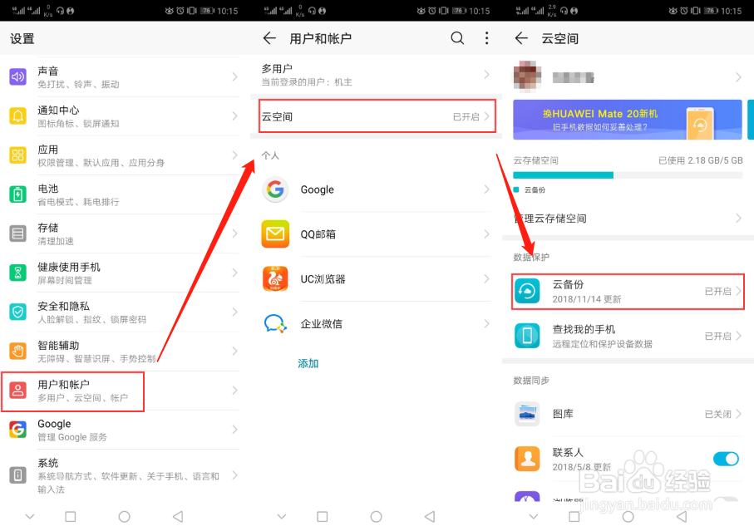Expand the 通知中心 row chevron
Image resolution: width=754 pixels, height=531 pixels.
point(234,116)
